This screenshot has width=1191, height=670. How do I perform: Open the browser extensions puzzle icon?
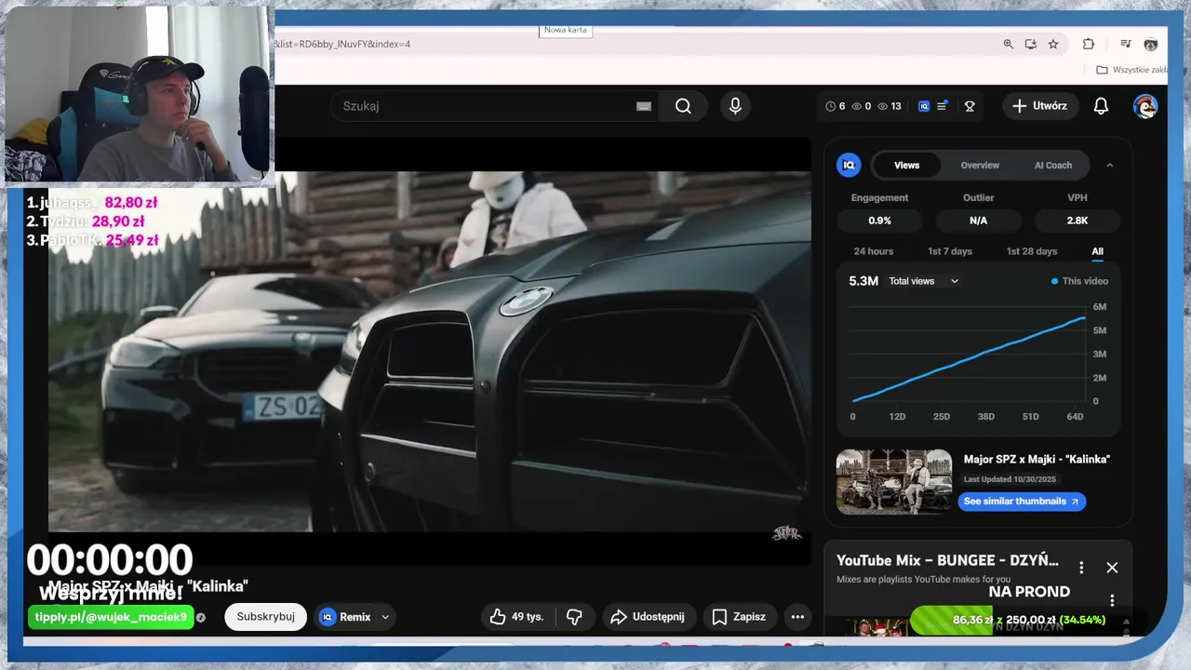1088,44
